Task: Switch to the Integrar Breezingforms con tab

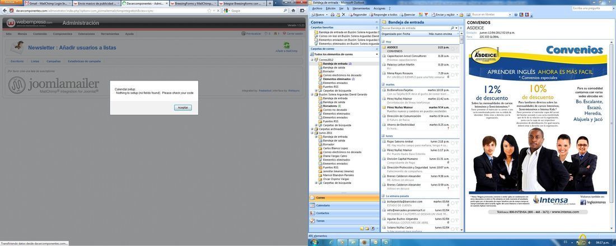Action: pyautogui.click(x=241, y=3)
